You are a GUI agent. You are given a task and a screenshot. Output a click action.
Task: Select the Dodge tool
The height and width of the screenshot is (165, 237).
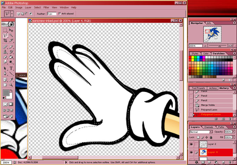pyautogui.click(x=11, y=62)
